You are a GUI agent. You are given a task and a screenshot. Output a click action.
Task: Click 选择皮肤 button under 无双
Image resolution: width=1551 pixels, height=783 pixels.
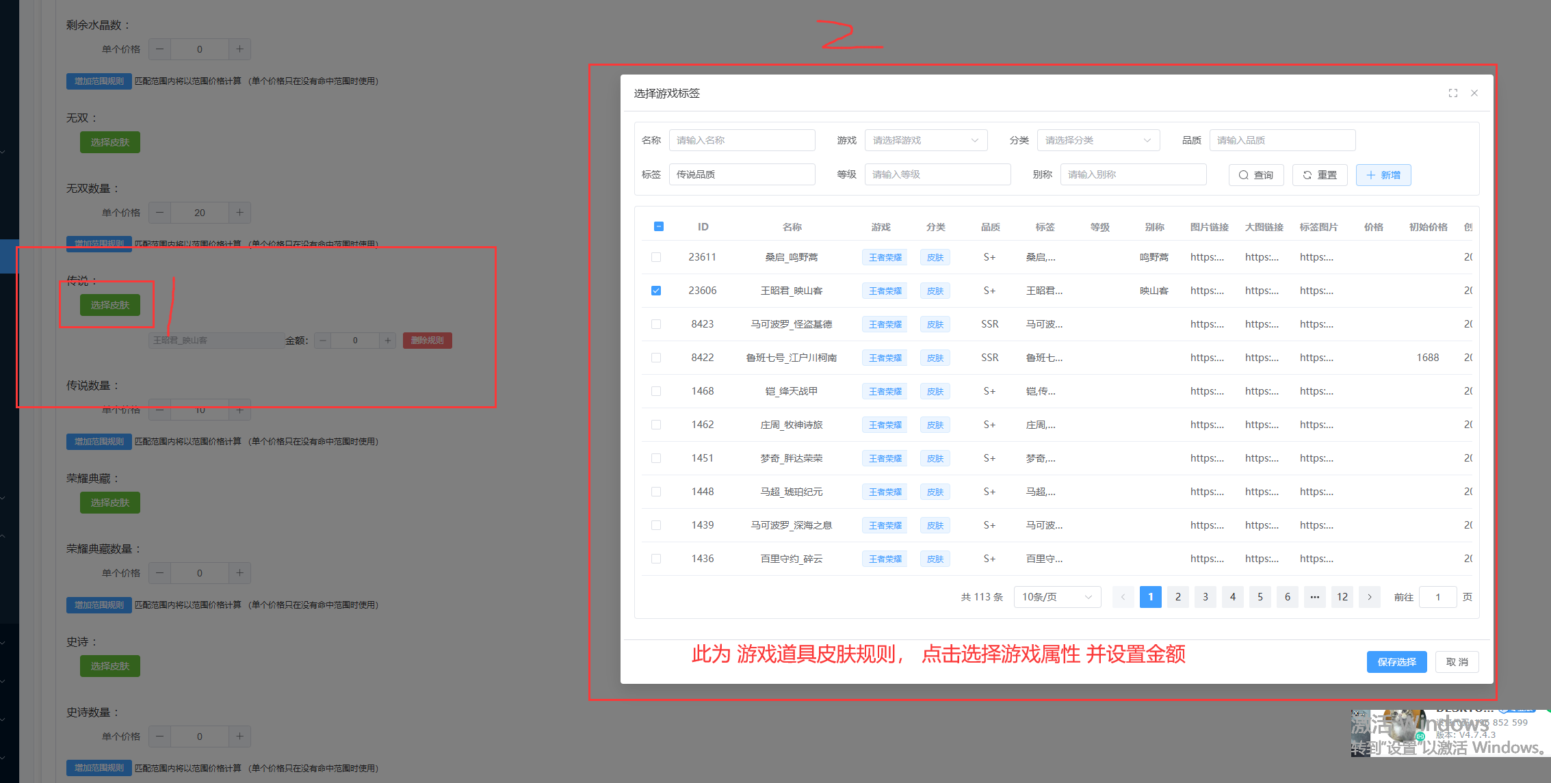[110, 142]
